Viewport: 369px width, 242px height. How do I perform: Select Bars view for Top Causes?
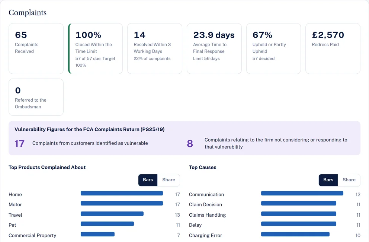click(x=328, y=180)
